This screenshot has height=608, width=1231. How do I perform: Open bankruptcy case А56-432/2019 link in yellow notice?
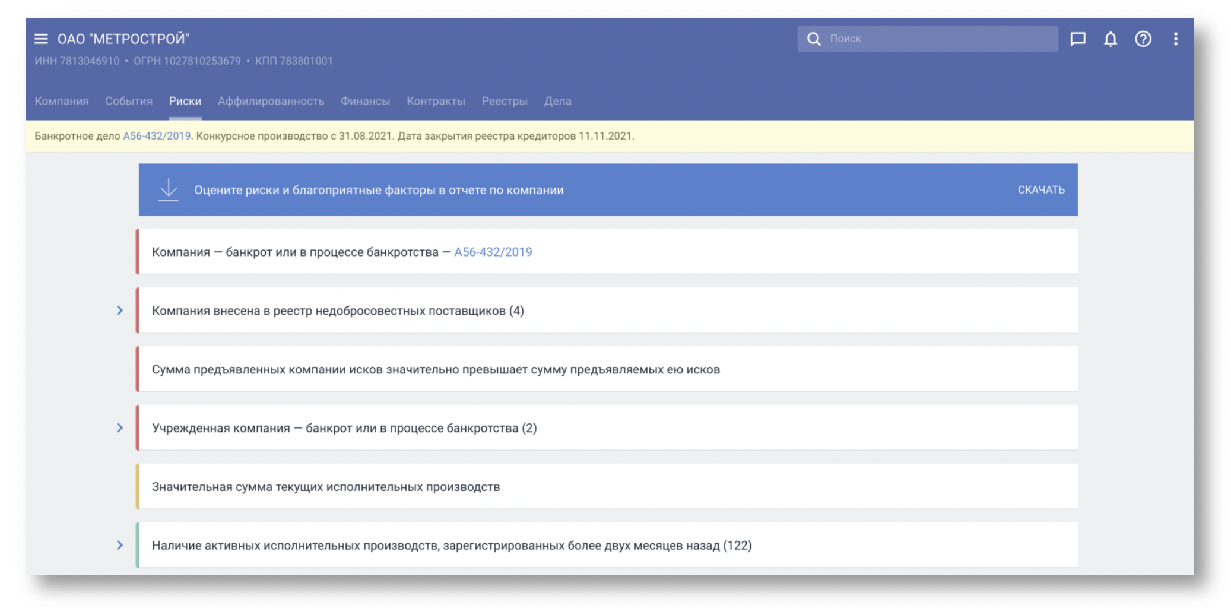click(x=157, y=136)
